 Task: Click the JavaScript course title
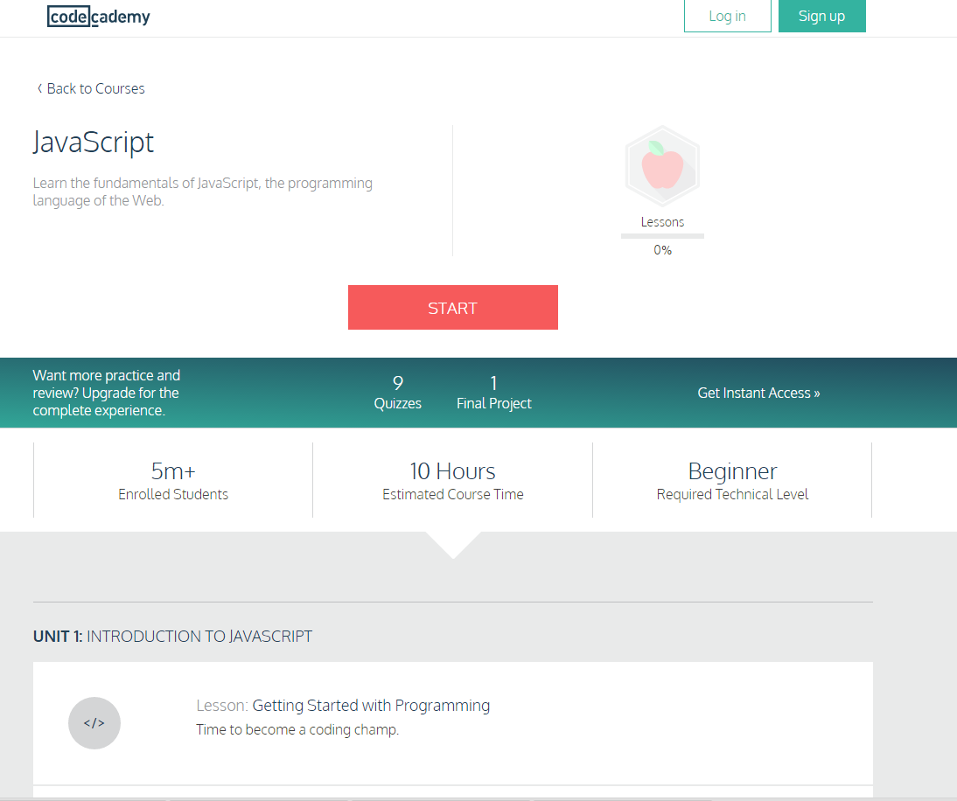coord(94,143)
